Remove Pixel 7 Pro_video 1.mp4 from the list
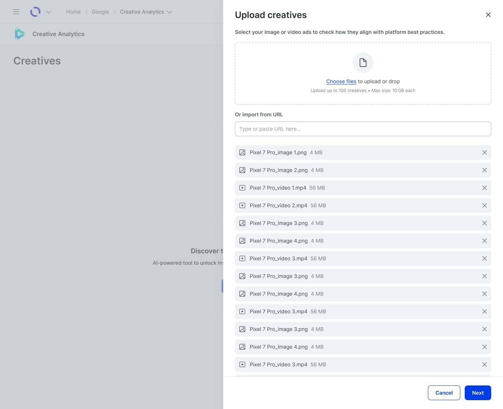This screenshot has width=503, height=409. tap(485, 188)
